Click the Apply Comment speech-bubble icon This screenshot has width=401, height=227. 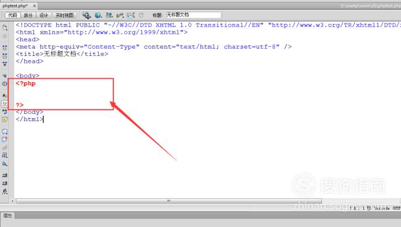pyautogui.click(x=4, y=132)
